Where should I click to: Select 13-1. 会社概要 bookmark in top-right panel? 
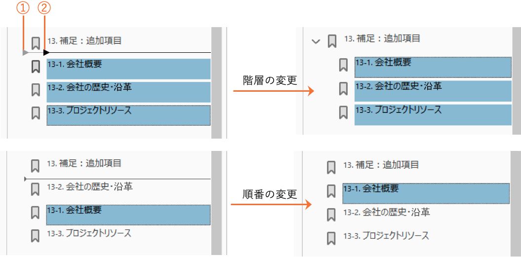point(433,67)
